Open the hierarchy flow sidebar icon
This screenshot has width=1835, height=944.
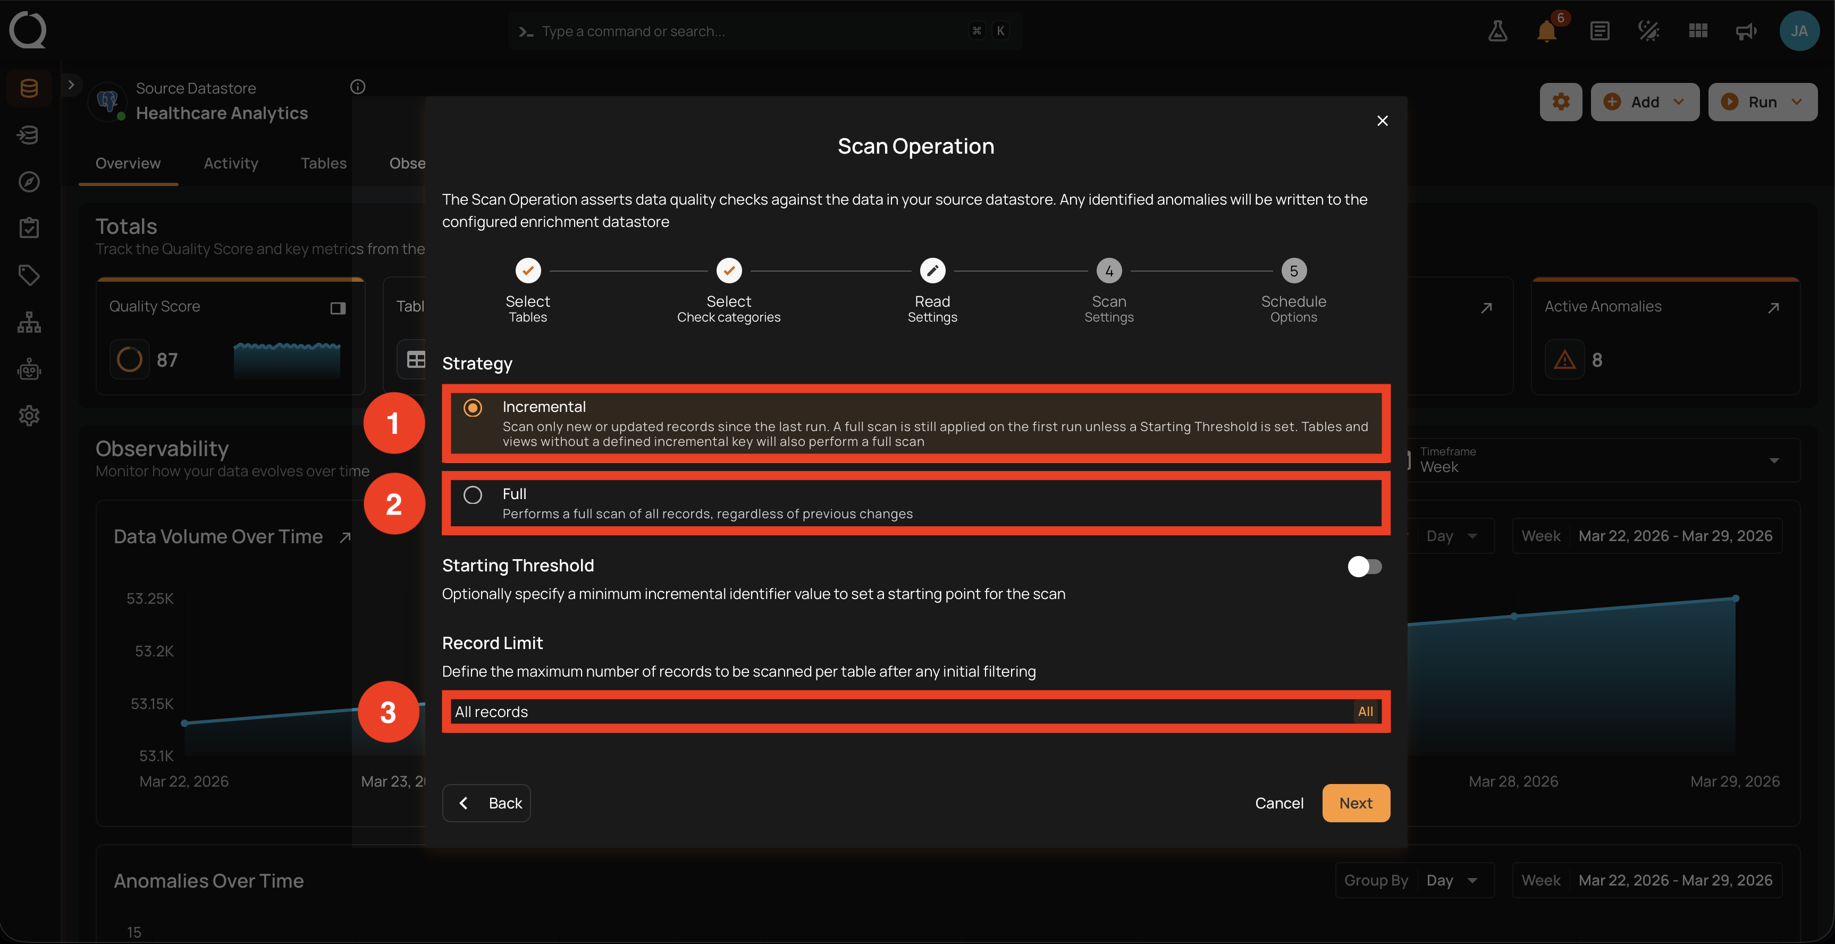click(x=29, y=322)
